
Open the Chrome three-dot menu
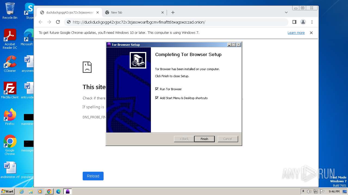point(312,22)
